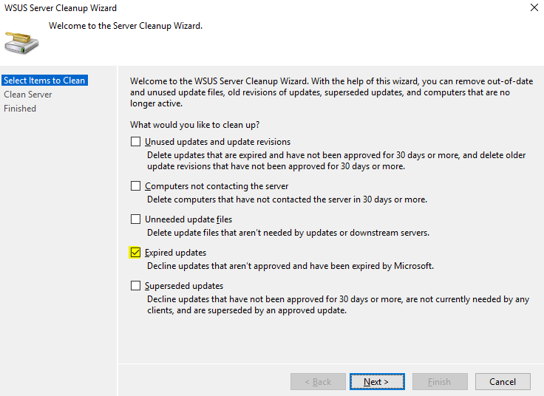Click the wizard welcome introduction paragraph
This screenshot has height=396, width=544.
[x=331, y=92]
